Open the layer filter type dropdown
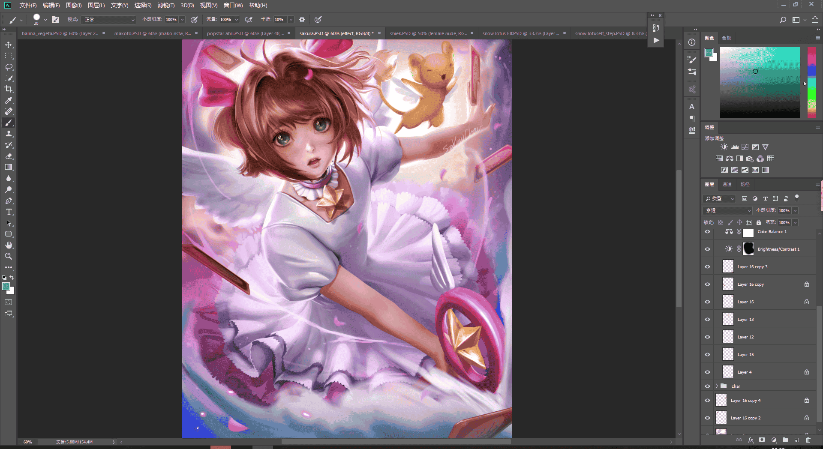Viewport: 823px width, 449px height. click(x=719, y=199)
